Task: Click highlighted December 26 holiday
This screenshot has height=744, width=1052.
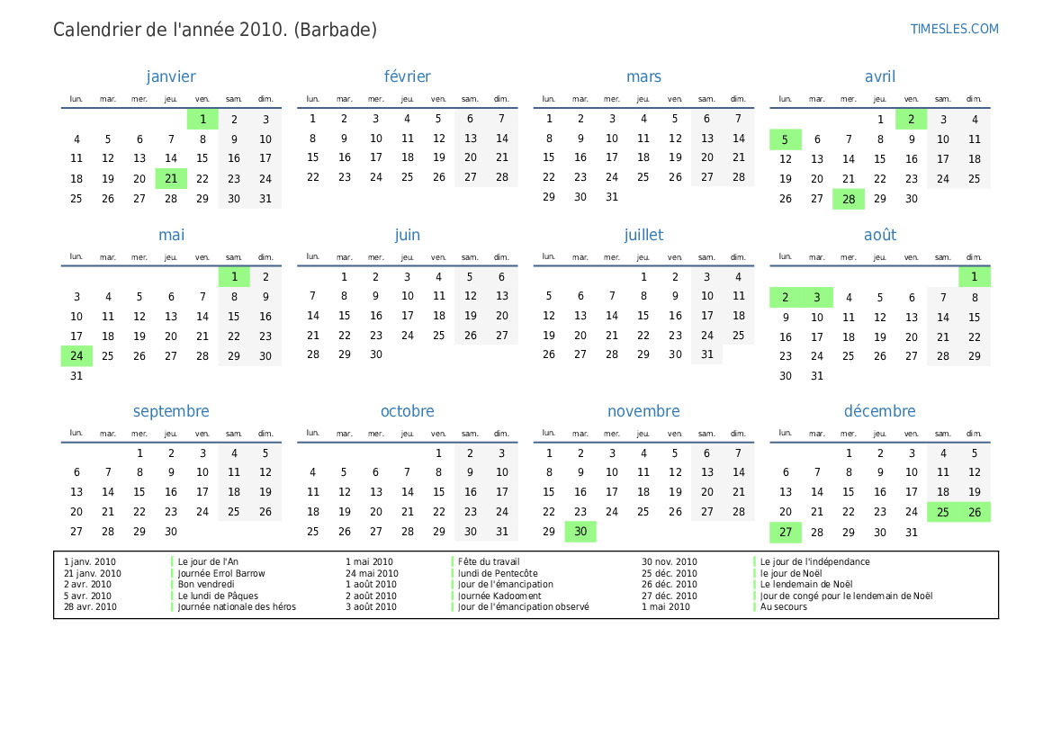Action: coord(975,512)
